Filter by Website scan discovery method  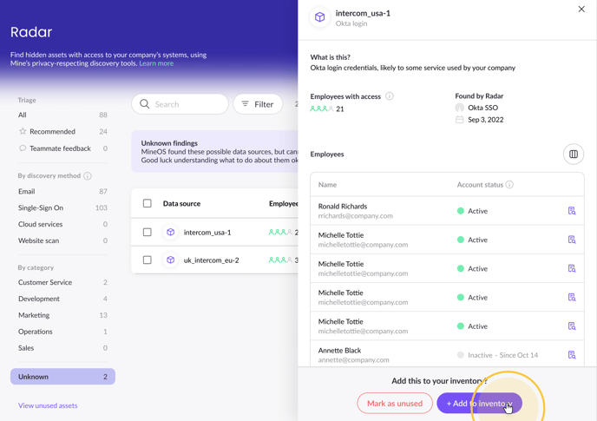(x=62, y=240)
